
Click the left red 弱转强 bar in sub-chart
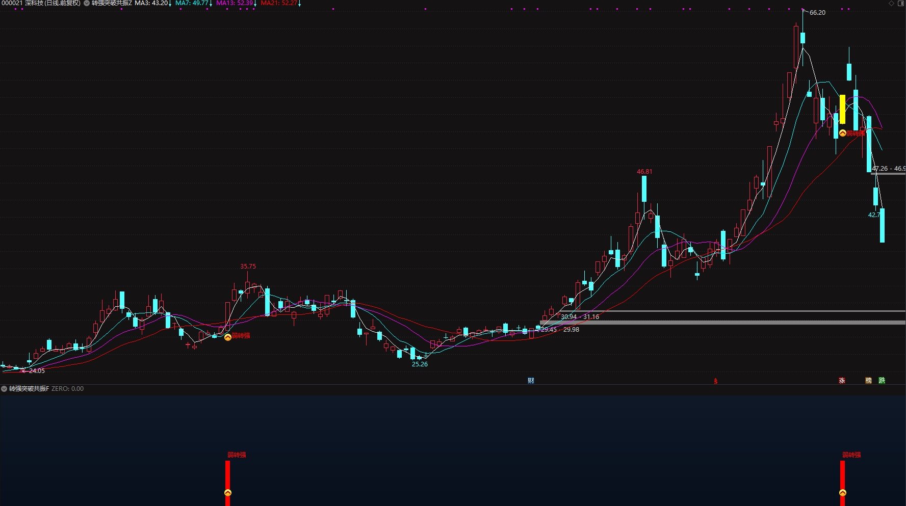[228, 483]
